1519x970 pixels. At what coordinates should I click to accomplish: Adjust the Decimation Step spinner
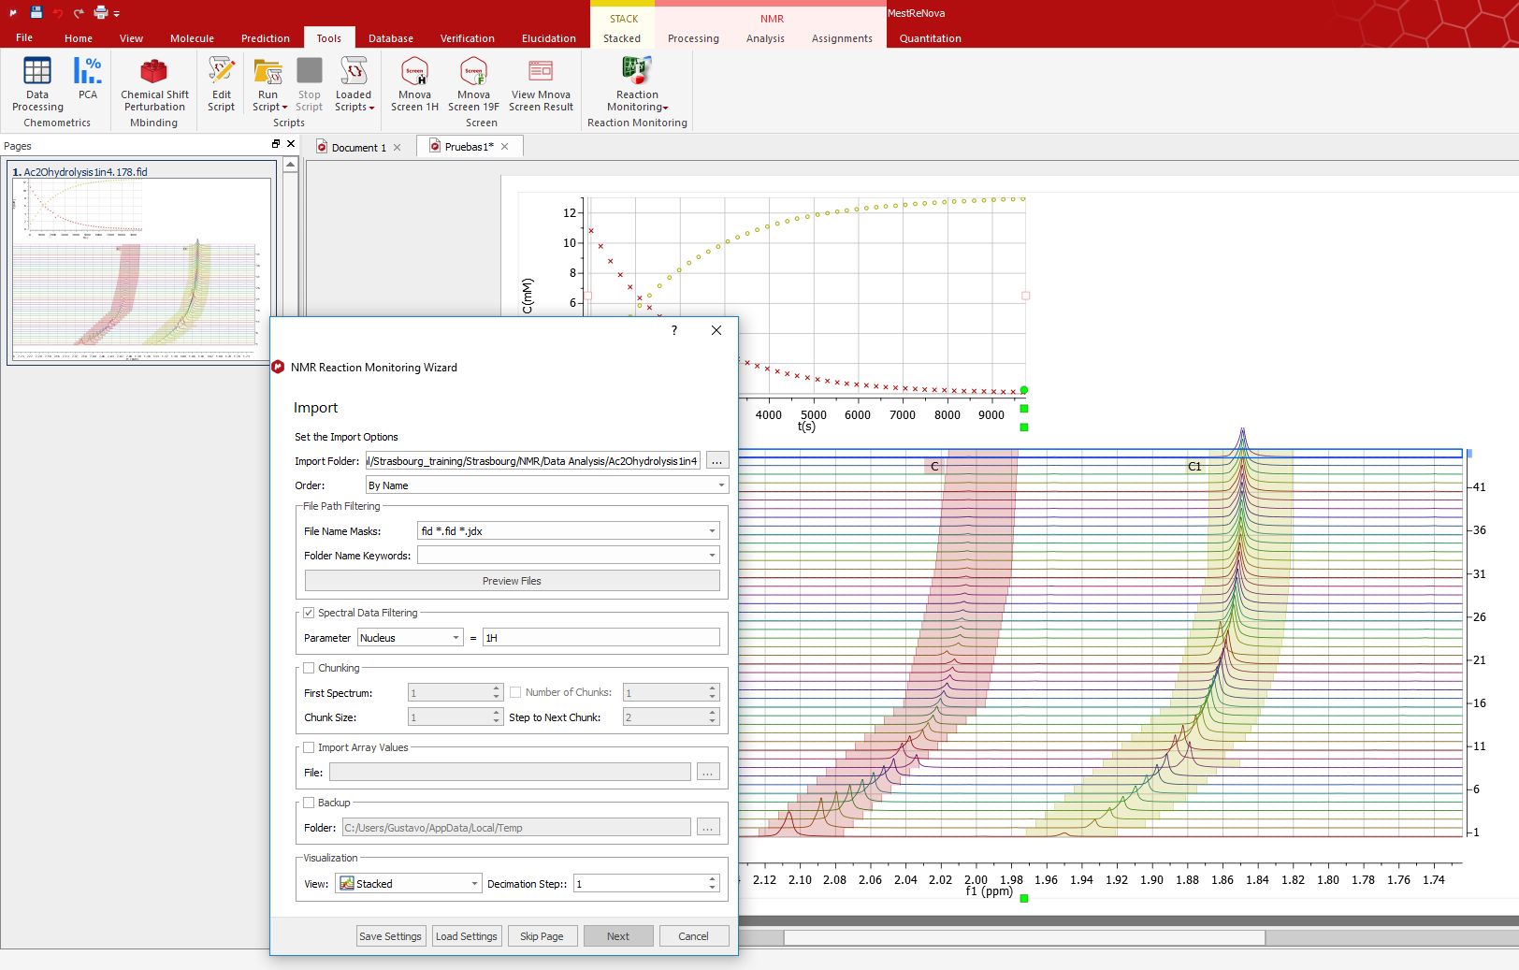(712, 884)
